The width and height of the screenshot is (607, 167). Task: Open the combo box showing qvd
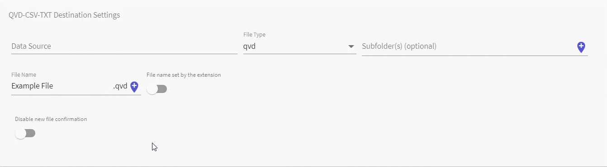[299, 46]
